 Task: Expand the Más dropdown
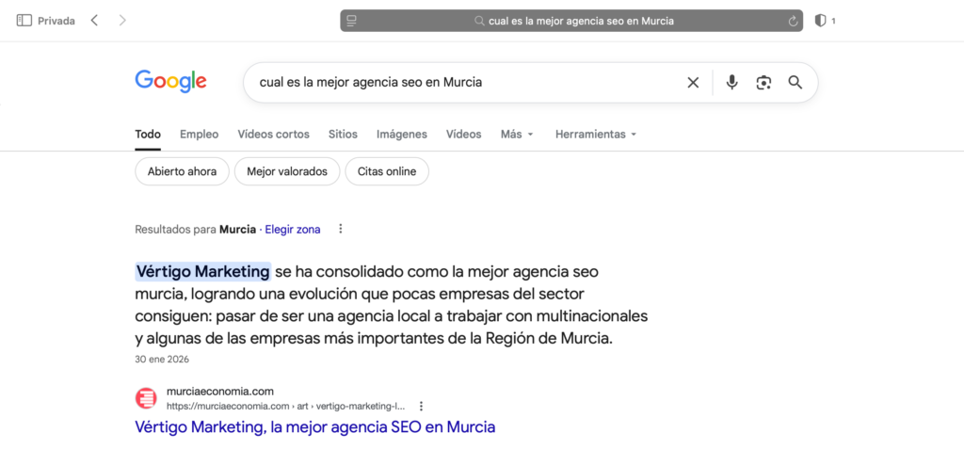[517, 134]
